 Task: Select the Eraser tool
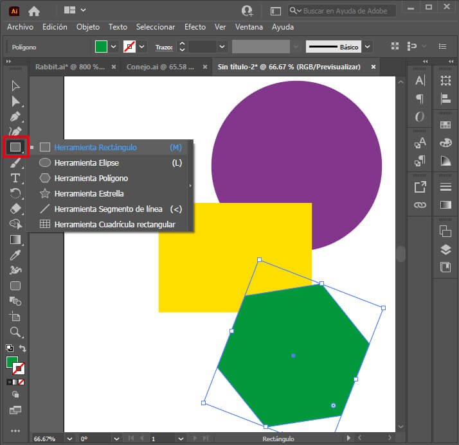click(x=15, y=209)
